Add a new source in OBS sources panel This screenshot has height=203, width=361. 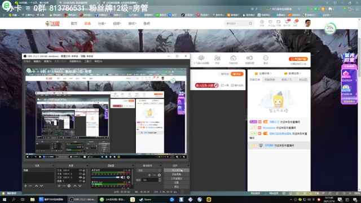[x=59, y=186]
